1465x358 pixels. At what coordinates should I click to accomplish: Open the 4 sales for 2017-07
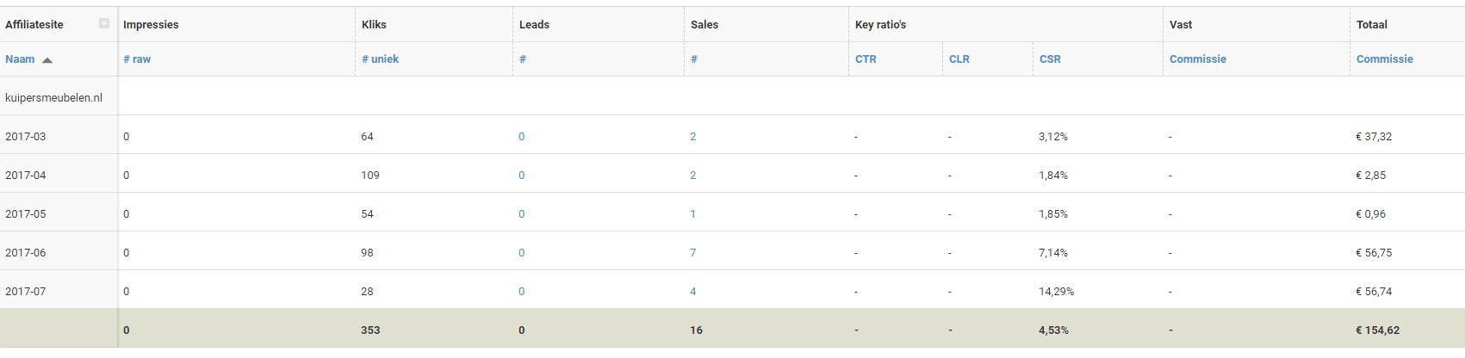point(693,292)
